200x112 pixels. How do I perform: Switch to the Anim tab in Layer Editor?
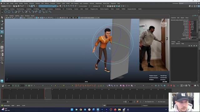coord(179,42)
